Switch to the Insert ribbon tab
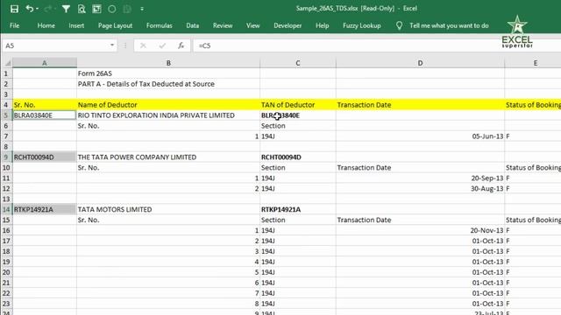Image resolution: width=561 pixels, height=315 pixels. click(x=76, y=25)
